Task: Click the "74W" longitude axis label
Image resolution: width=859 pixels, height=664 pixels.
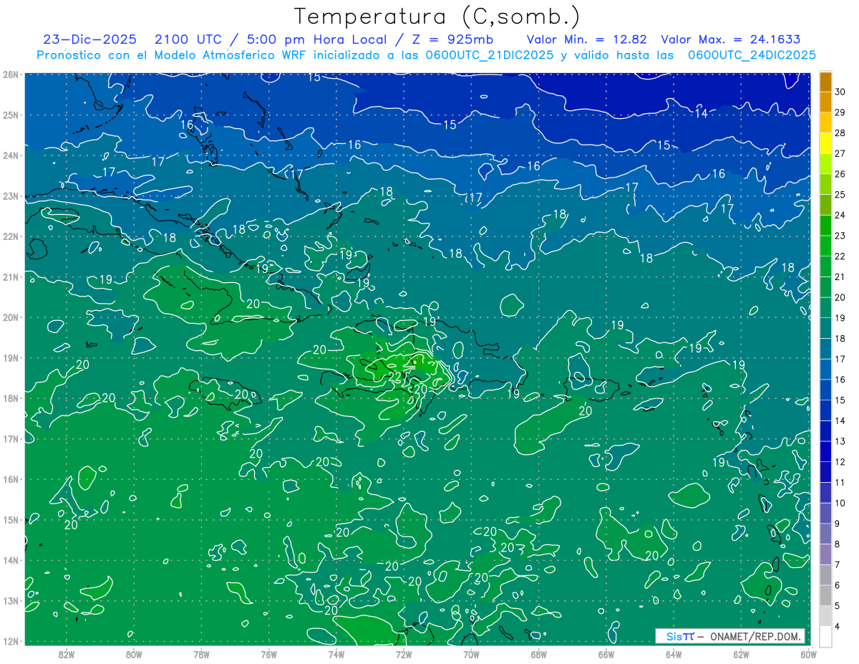Action: [336, 654]
